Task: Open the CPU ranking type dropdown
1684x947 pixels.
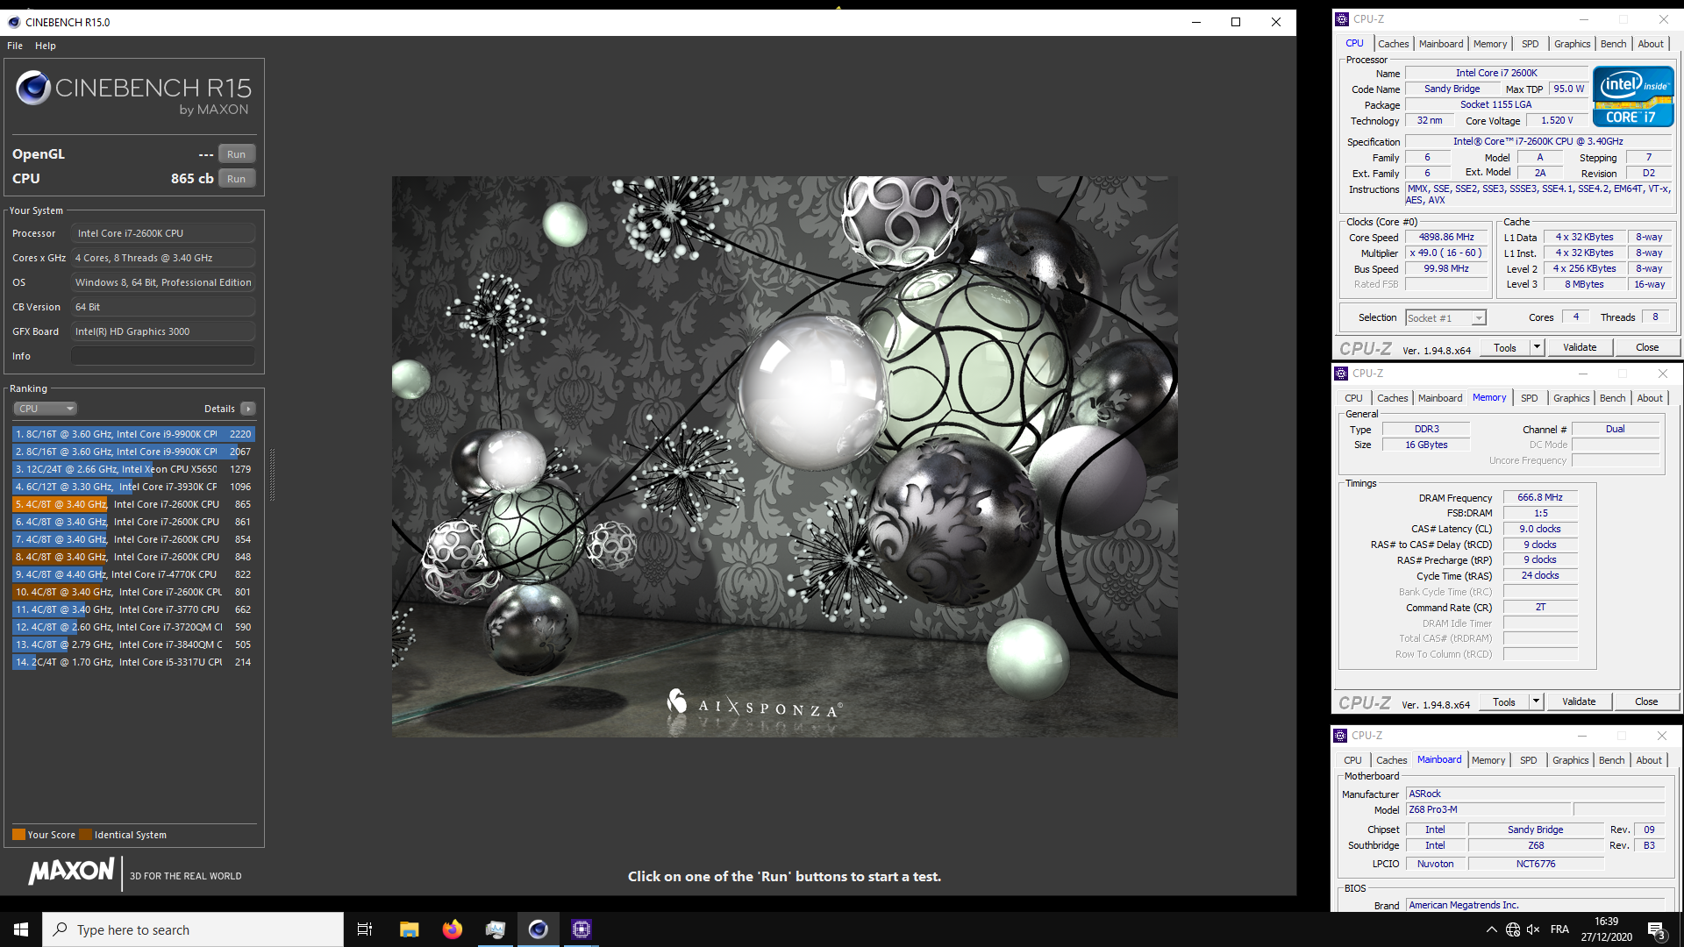Action: (46, 409)
